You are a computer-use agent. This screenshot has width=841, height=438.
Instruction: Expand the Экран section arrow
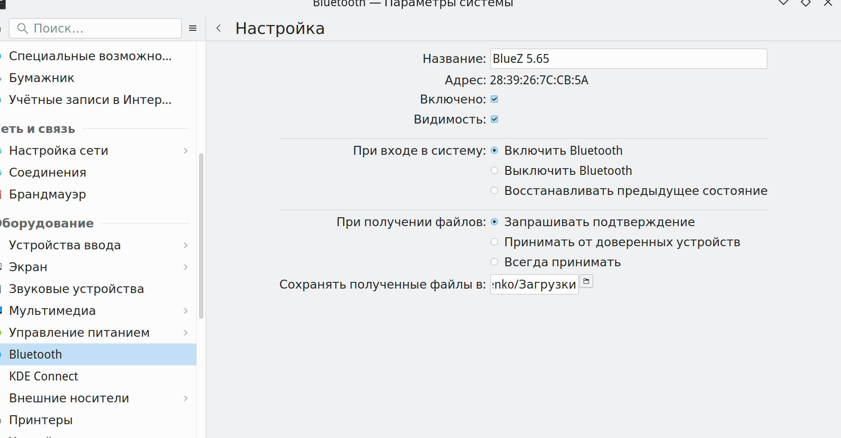[186, 267]
